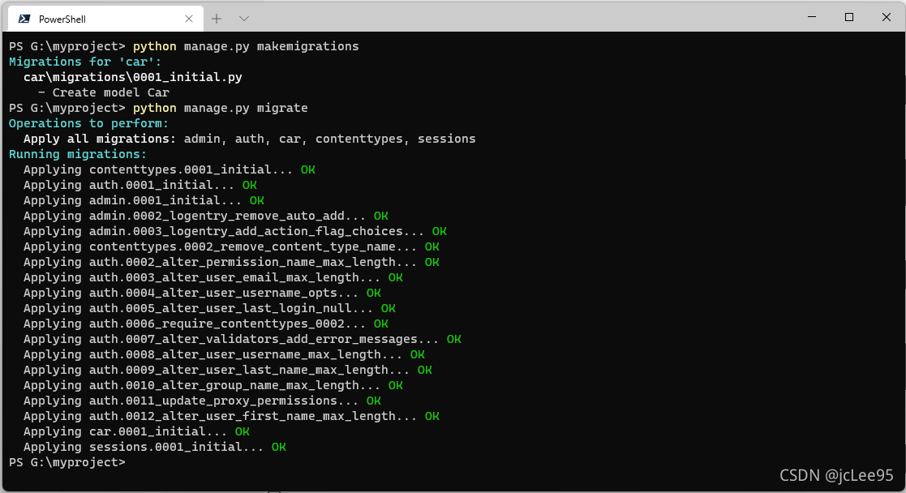
Task: Click the 'python manage.py migrate' command text
Action: [x=220, y=108]
